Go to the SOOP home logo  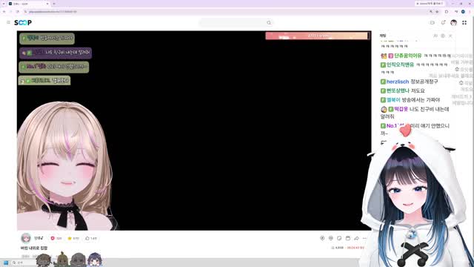[x=23, y=22]
